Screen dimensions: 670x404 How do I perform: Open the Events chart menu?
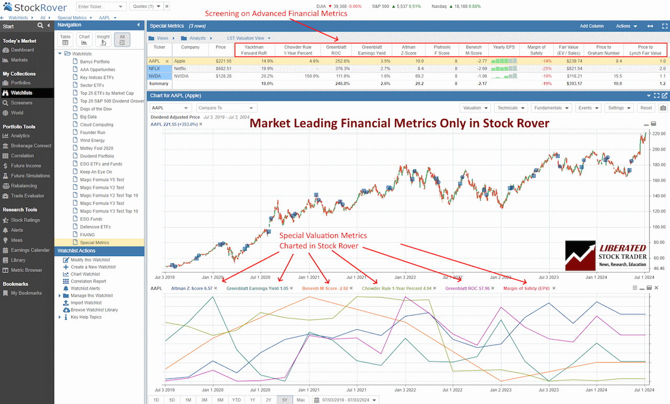588,108
